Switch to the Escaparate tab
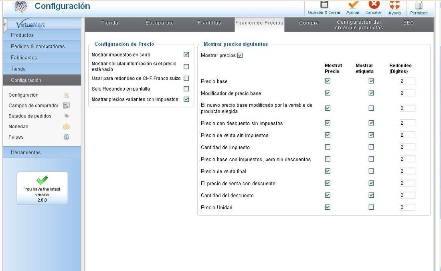Screen dimensions: 441x271 [160, 23]
